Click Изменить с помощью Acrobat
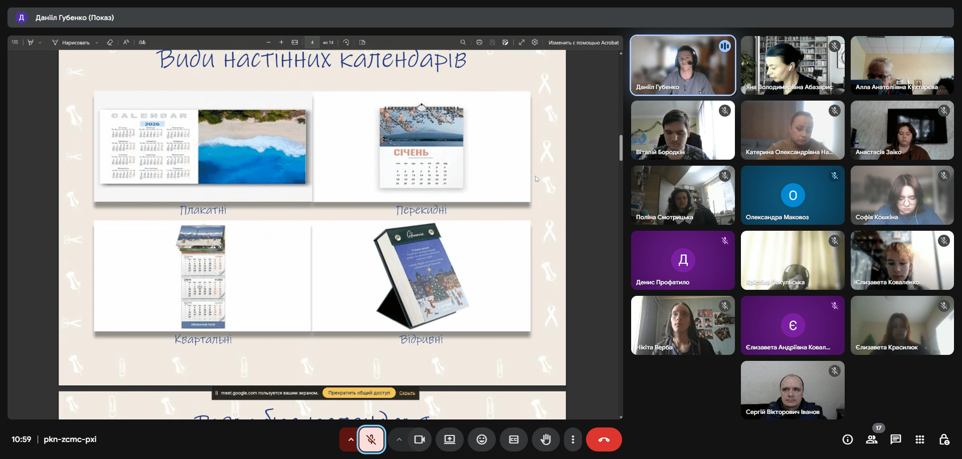The image size is (962, 459). tap(584, 43)
